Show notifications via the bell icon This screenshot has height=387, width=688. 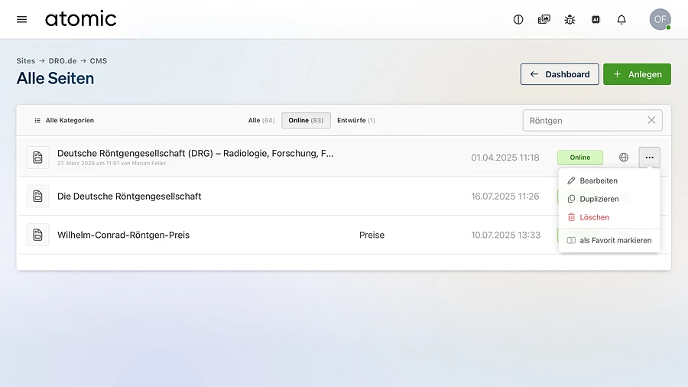pos(621,19)
